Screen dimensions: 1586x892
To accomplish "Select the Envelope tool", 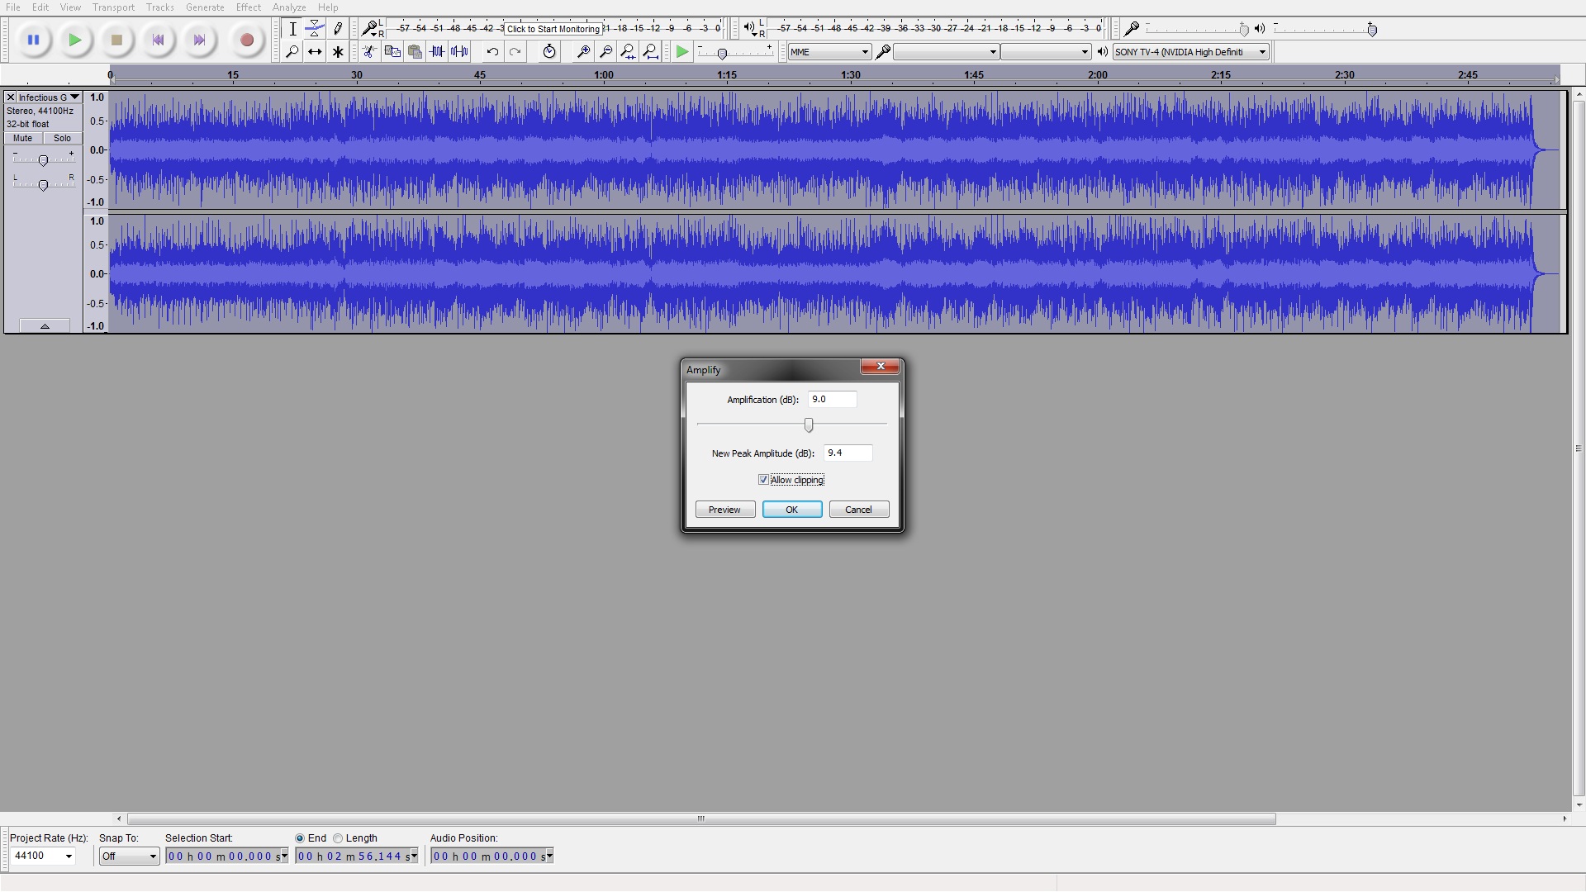I will tap(315, 29).
